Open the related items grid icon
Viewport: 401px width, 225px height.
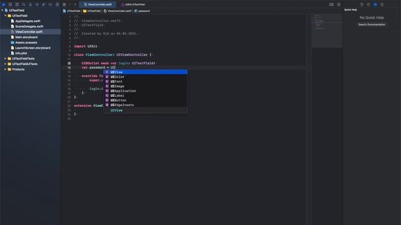click(64, 4)
